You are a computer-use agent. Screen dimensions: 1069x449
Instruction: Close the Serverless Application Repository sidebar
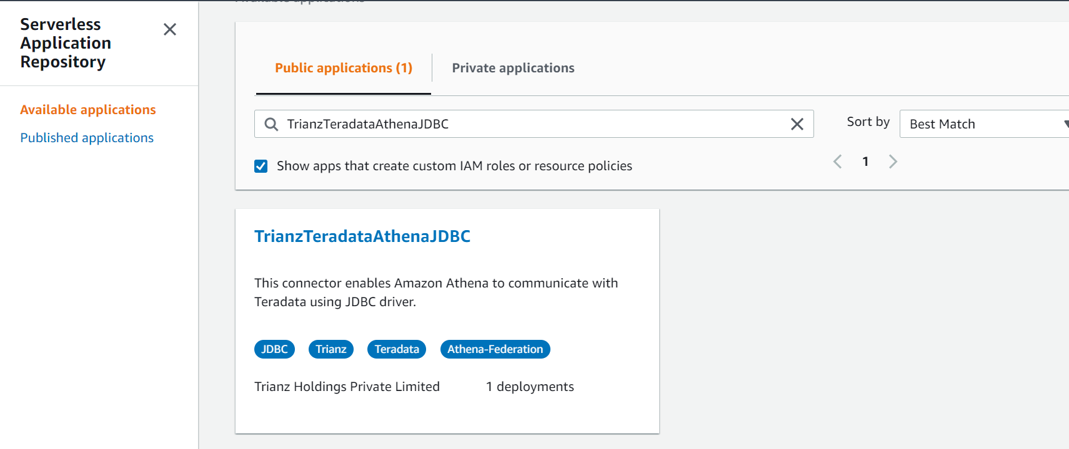[x=169, y=29]
